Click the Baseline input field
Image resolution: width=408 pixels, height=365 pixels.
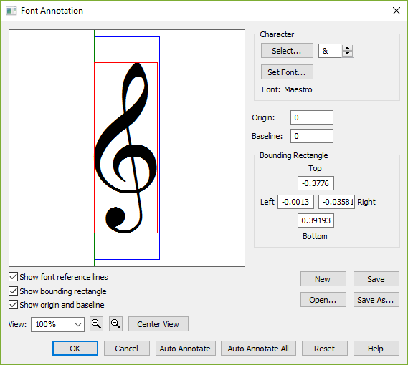312,136
